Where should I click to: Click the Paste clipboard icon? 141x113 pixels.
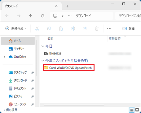(x=61, y=28)
